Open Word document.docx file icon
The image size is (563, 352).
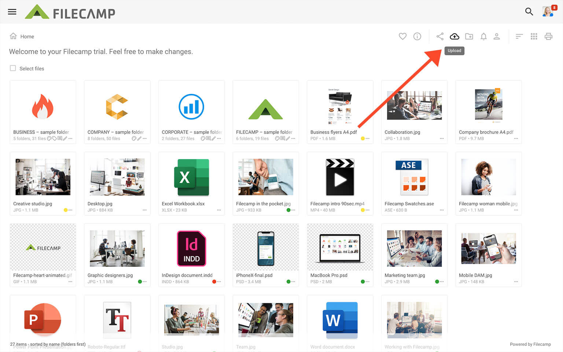(340, 320)
